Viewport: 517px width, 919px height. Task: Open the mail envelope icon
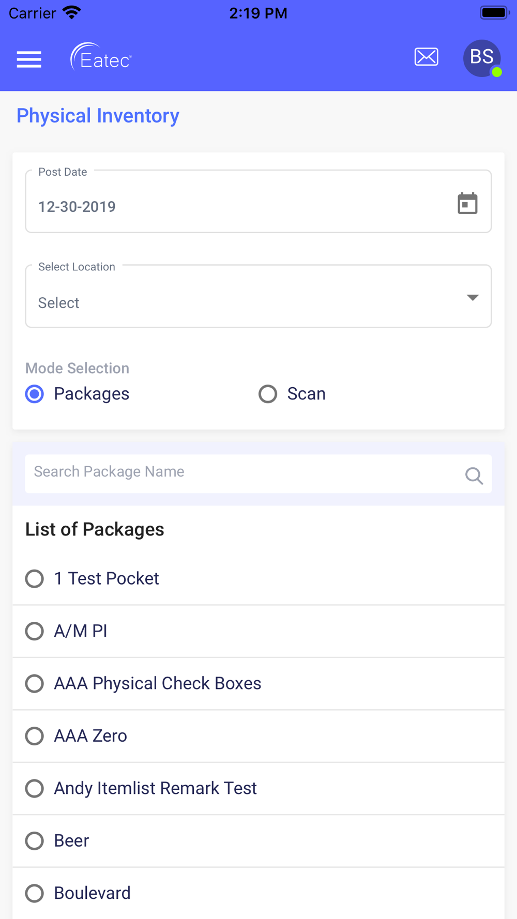427,57
